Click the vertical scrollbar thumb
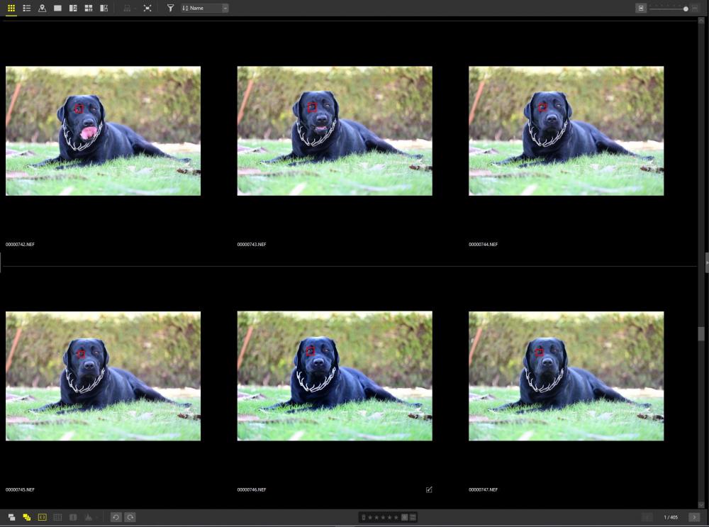 pyautogui.click(x=701, y=334)
